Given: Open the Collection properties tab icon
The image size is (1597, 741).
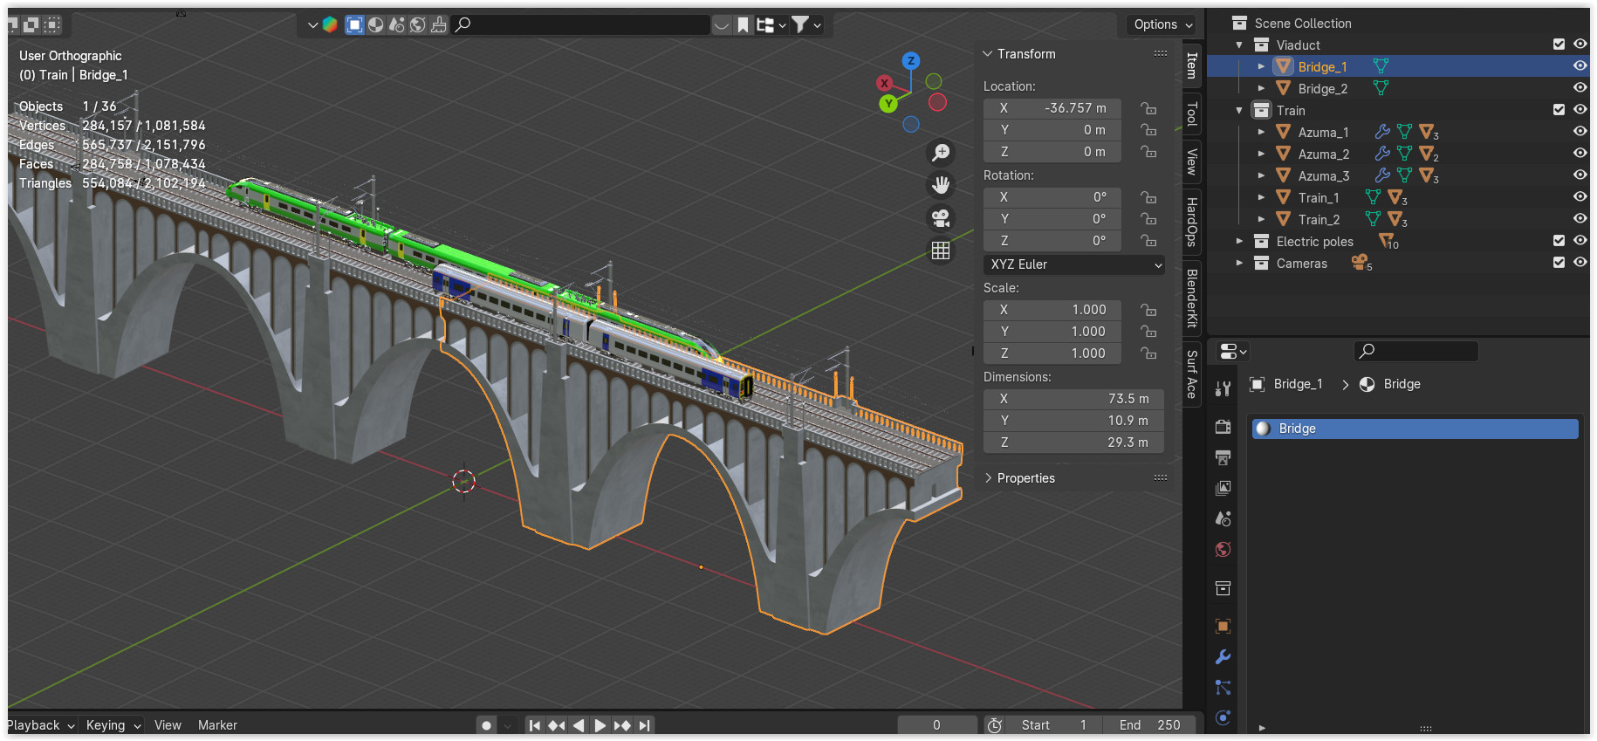Looking at the screenshot, I should coord(1223,588).
